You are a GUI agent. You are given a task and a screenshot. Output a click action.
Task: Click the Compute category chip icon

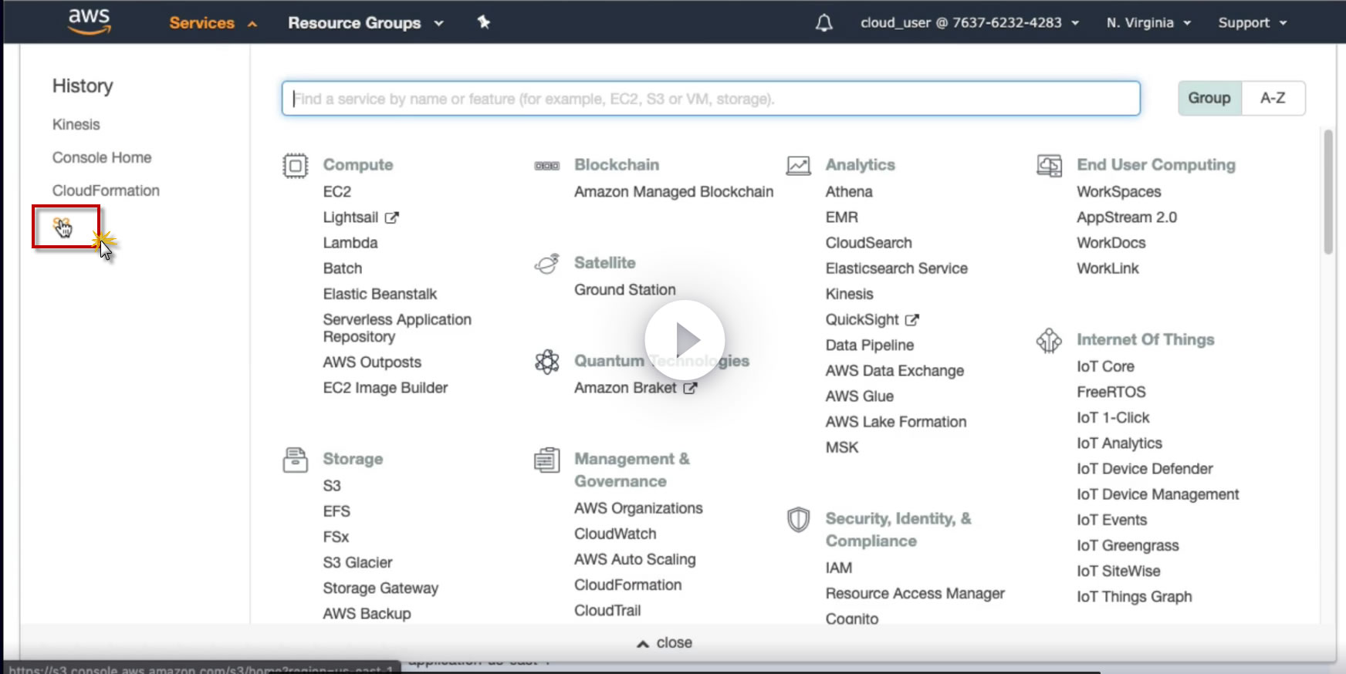295,166
